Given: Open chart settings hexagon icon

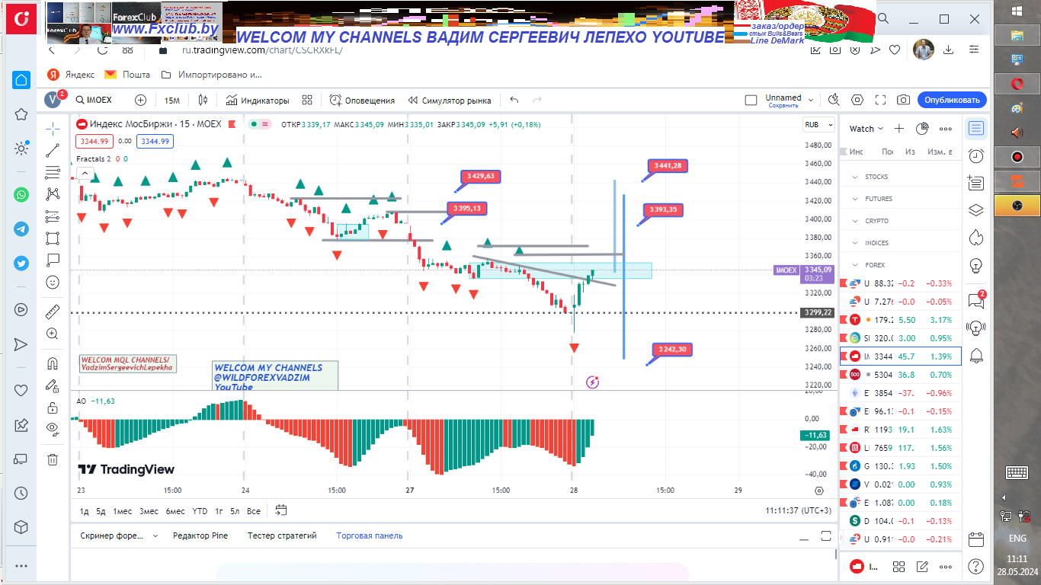Looking at the screenshot, I should 857,100.
